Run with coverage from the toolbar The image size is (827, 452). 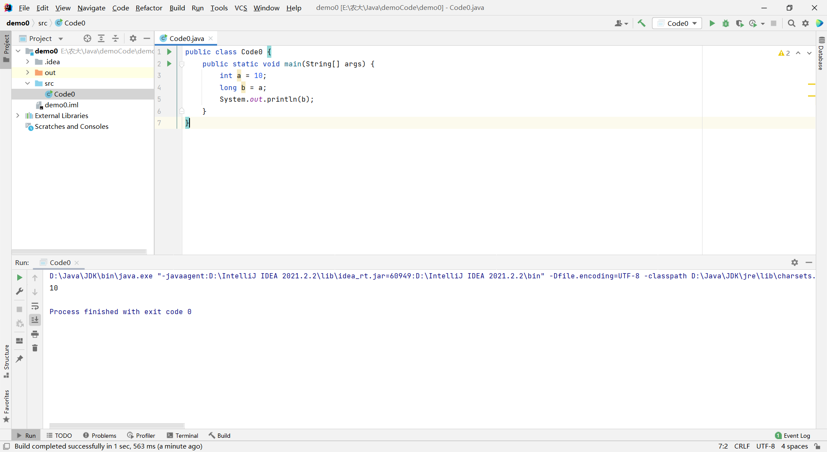click(740, 23)
